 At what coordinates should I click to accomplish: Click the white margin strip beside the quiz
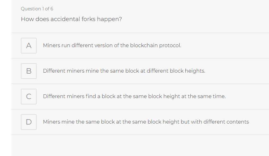(x=6, y=78)
